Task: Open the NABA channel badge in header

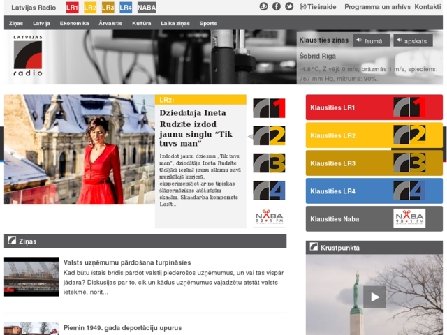Action: [147, 8]
